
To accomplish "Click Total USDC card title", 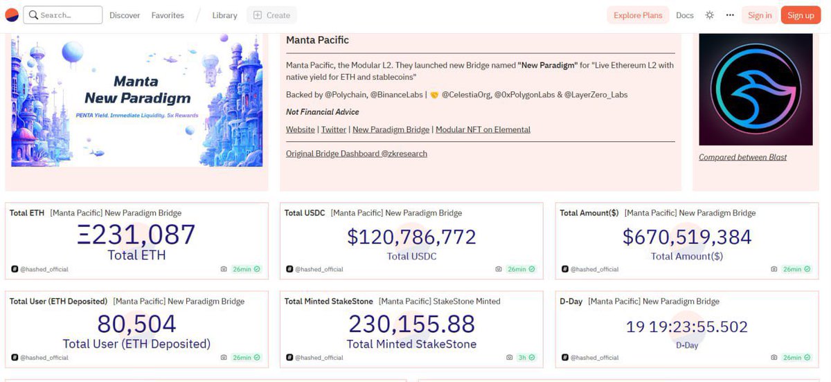I will coord(305,213).
